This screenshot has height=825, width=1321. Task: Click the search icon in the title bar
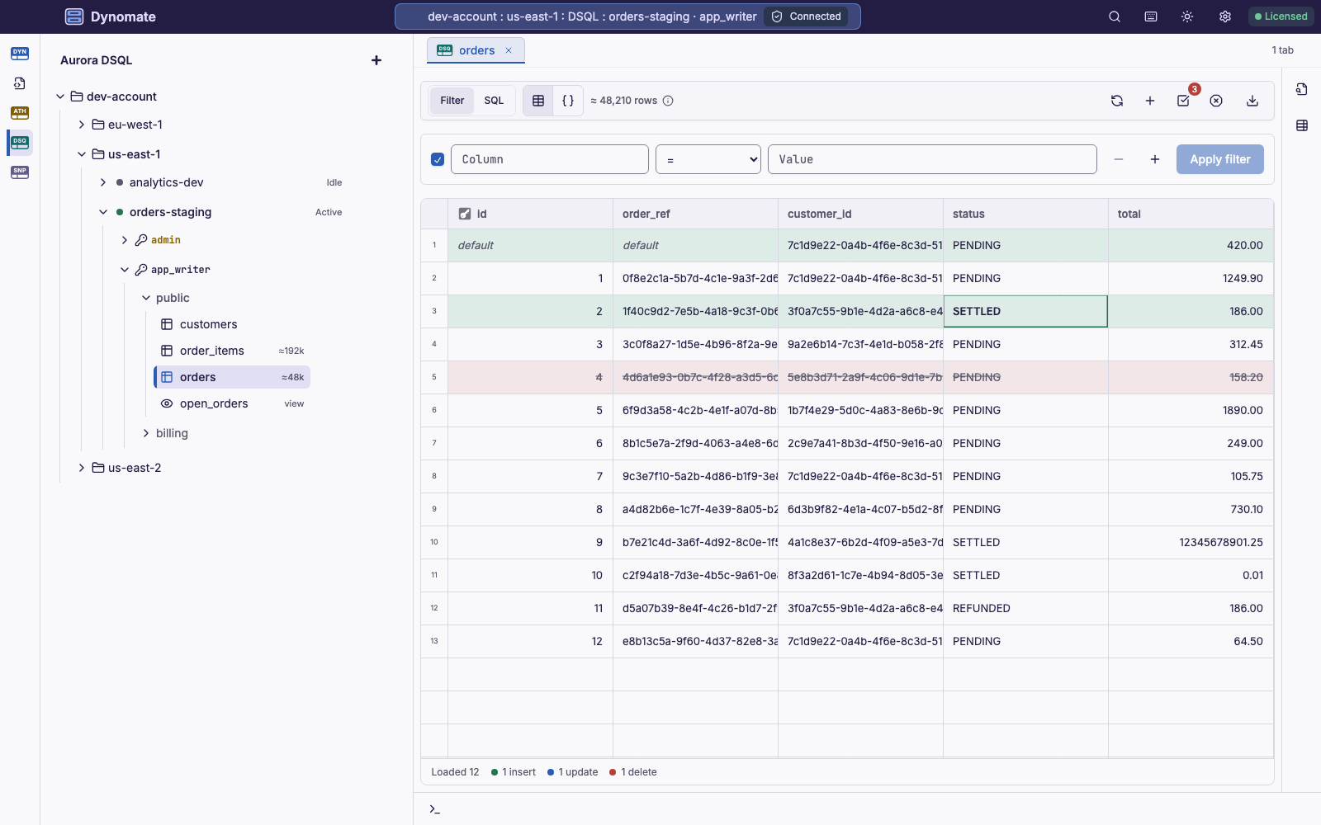[1115, 16]
